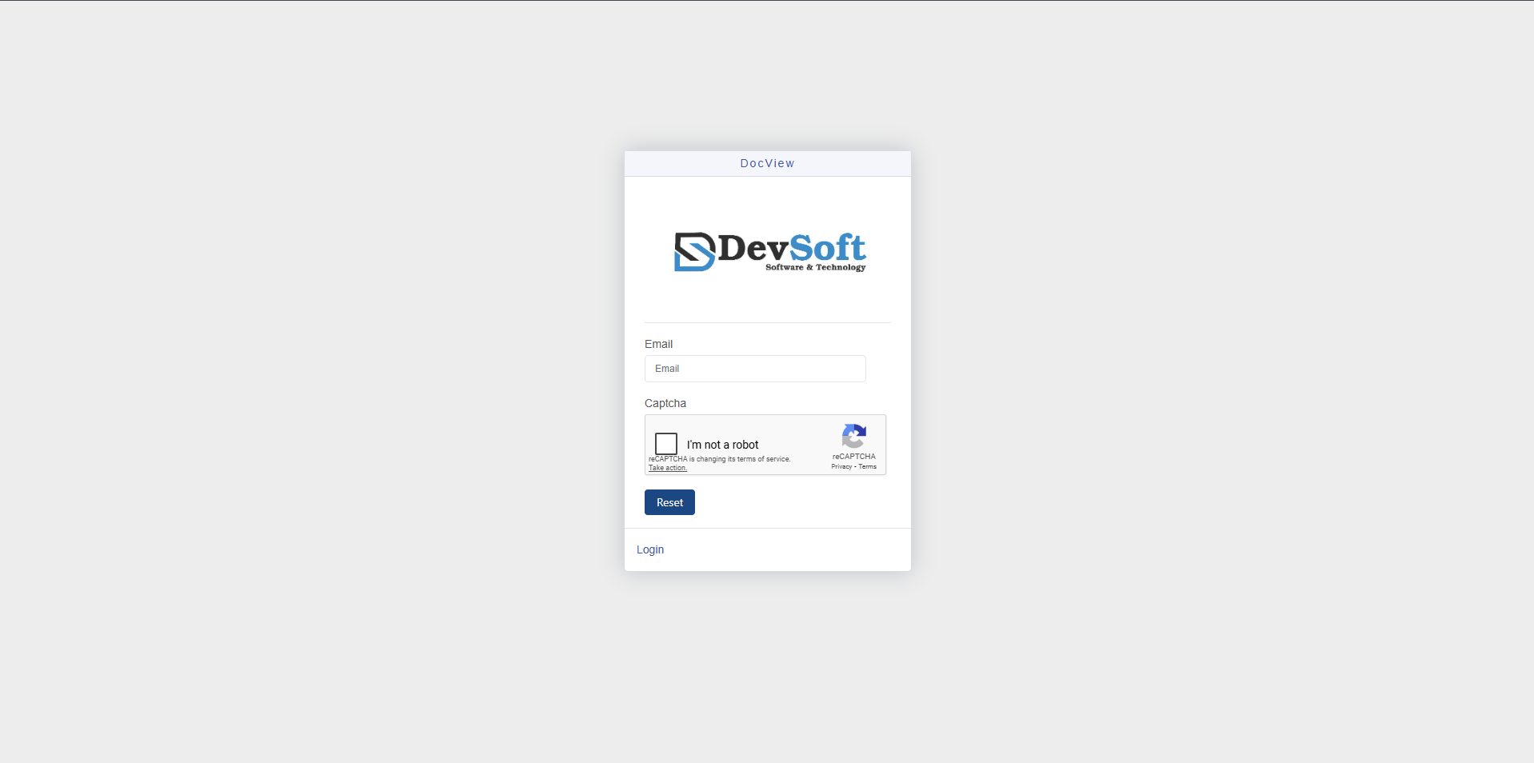
Task: Click the Captcha section label
Action: [x=665, y=403]
